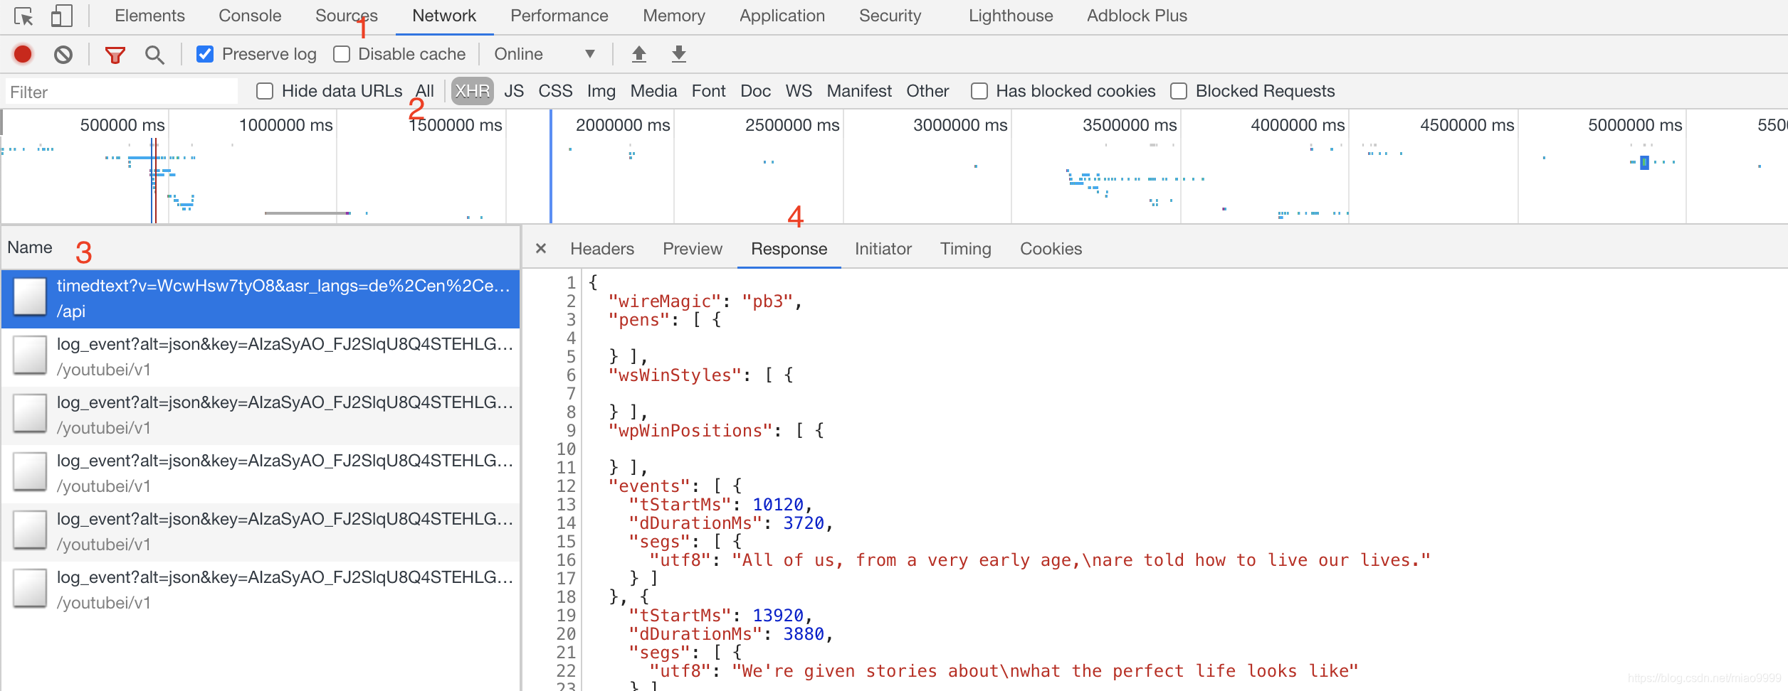Open the Cookies detail tab
This screenshot has width=1788, height=691.
pyautogui.click(x=1051, y=249)
